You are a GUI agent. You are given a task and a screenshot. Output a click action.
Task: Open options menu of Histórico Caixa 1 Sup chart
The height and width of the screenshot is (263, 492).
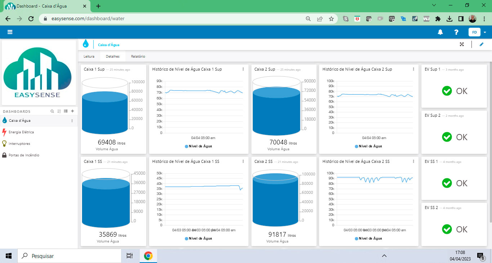tap(243, 69)
